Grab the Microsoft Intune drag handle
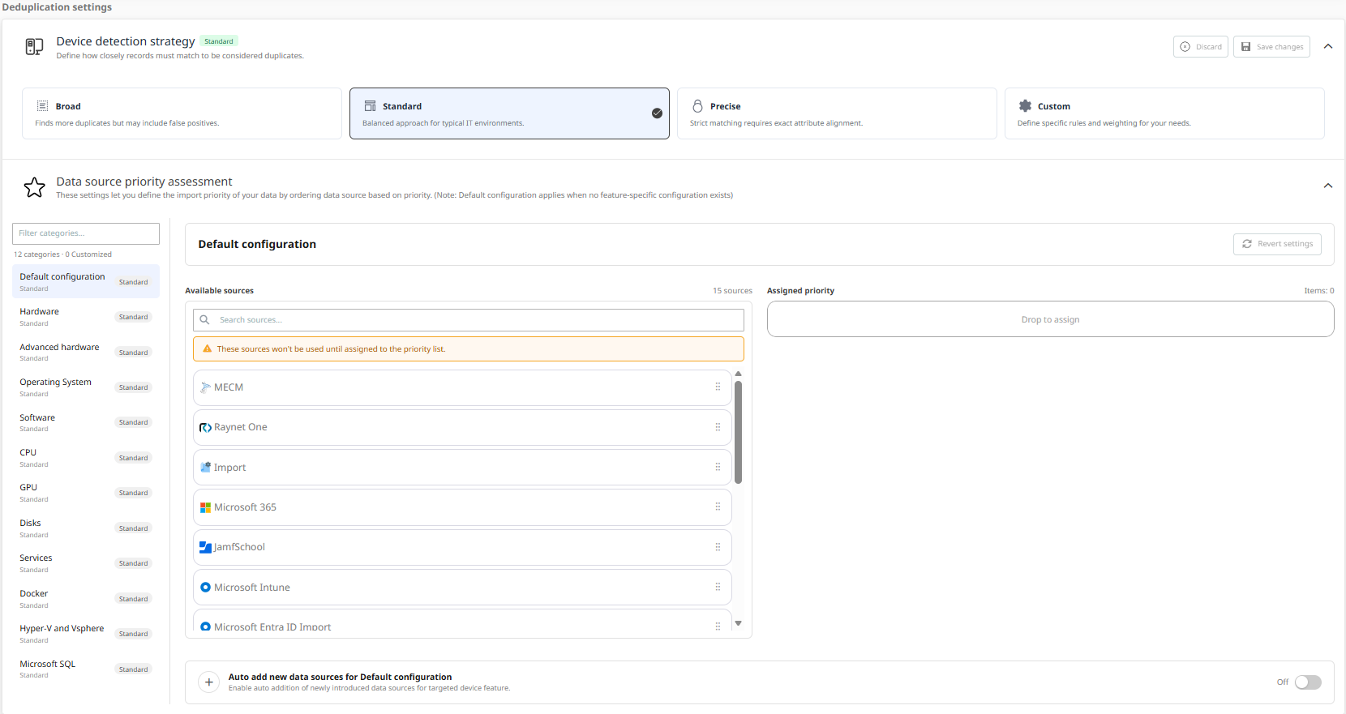 pyautogui.click(x=718, y=587)
